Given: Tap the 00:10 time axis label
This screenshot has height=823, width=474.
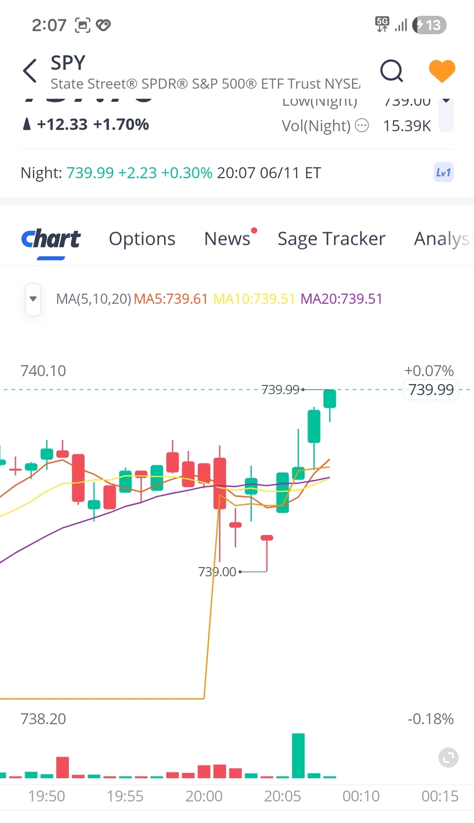Looking at the screenshot, I should [361, 796].
